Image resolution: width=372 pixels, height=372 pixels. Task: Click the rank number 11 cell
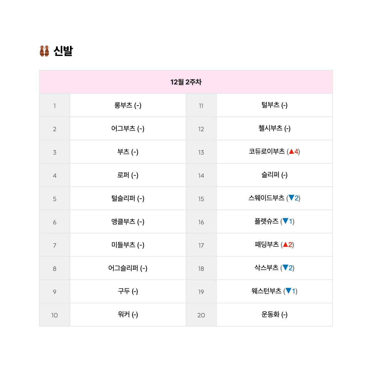(201, 105)
